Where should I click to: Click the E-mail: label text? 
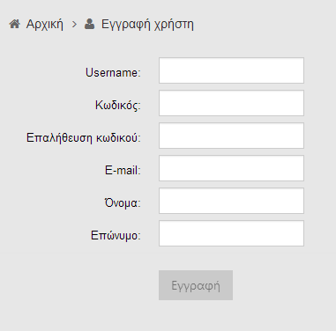[x=123, y=170]
